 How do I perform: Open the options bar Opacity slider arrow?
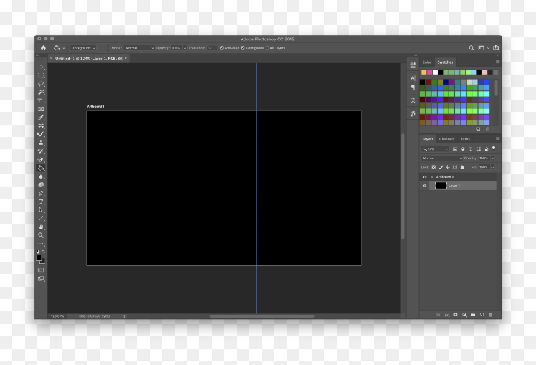(185, 48)
